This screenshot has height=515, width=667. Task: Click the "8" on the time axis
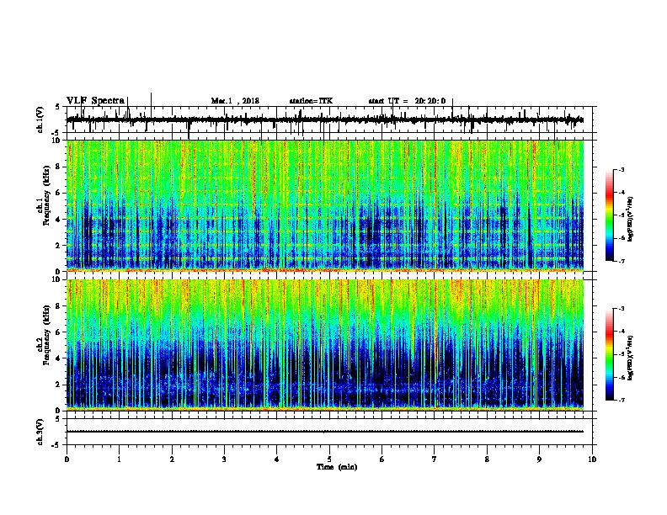[487, 459]
